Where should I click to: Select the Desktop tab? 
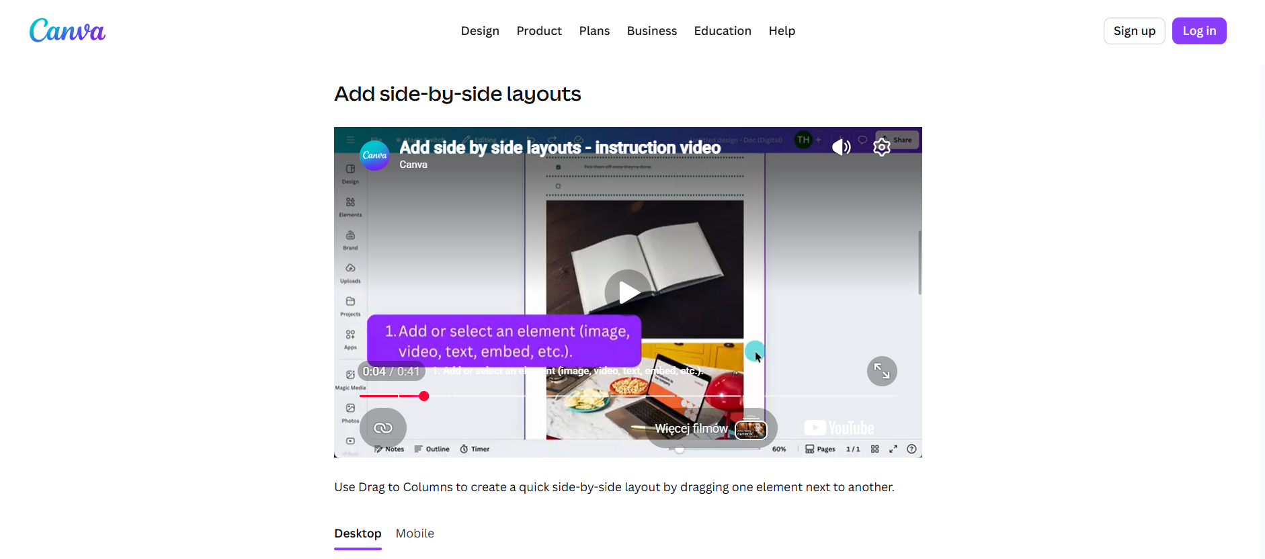point(358,533)
